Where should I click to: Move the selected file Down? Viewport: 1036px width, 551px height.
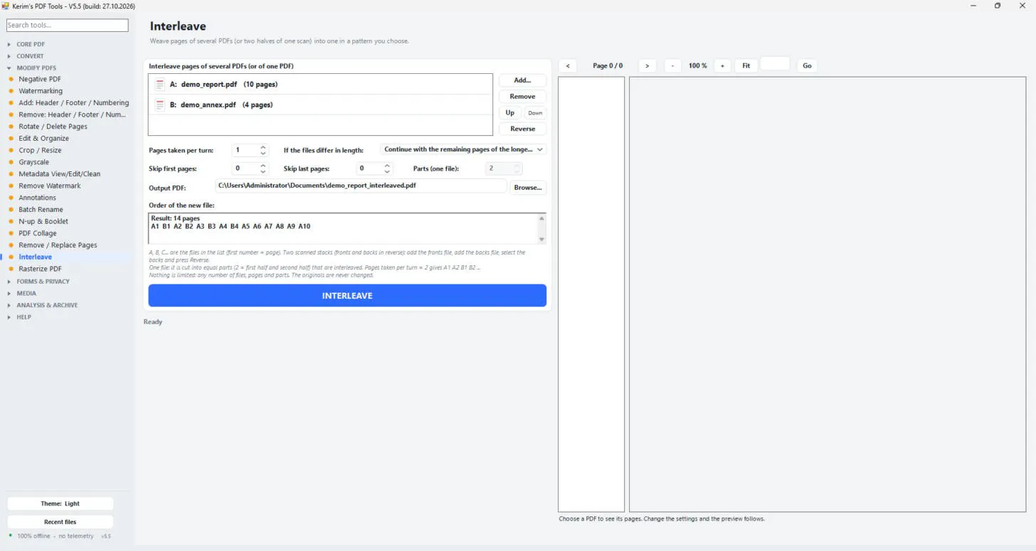point(535,113)
